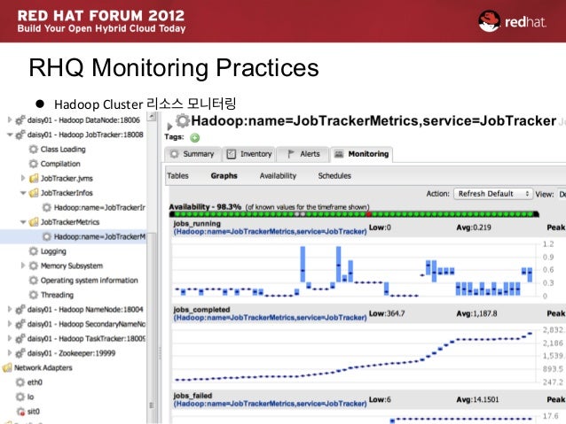This screenshot has height=424, width=566.
Task: Select the Threading tree item
Action: click(57, 295)
